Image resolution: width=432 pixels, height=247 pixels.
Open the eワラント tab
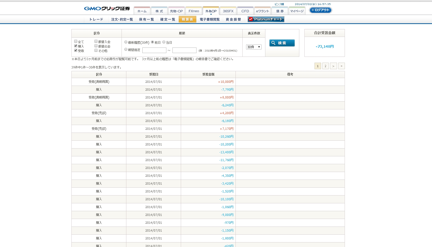(x=263, y=11)
